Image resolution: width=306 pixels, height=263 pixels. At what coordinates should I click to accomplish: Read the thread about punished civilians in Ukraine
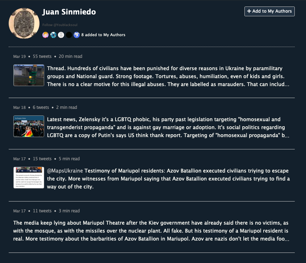coord(168,76)
